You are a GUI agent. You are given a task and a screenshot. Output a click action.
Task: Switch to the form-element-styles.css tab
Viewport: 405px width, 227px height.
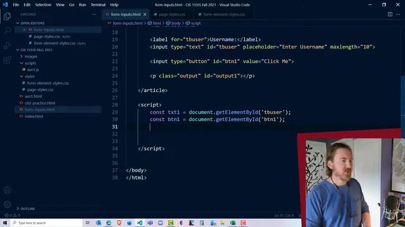pyautogui.click(x=223, y=15)
